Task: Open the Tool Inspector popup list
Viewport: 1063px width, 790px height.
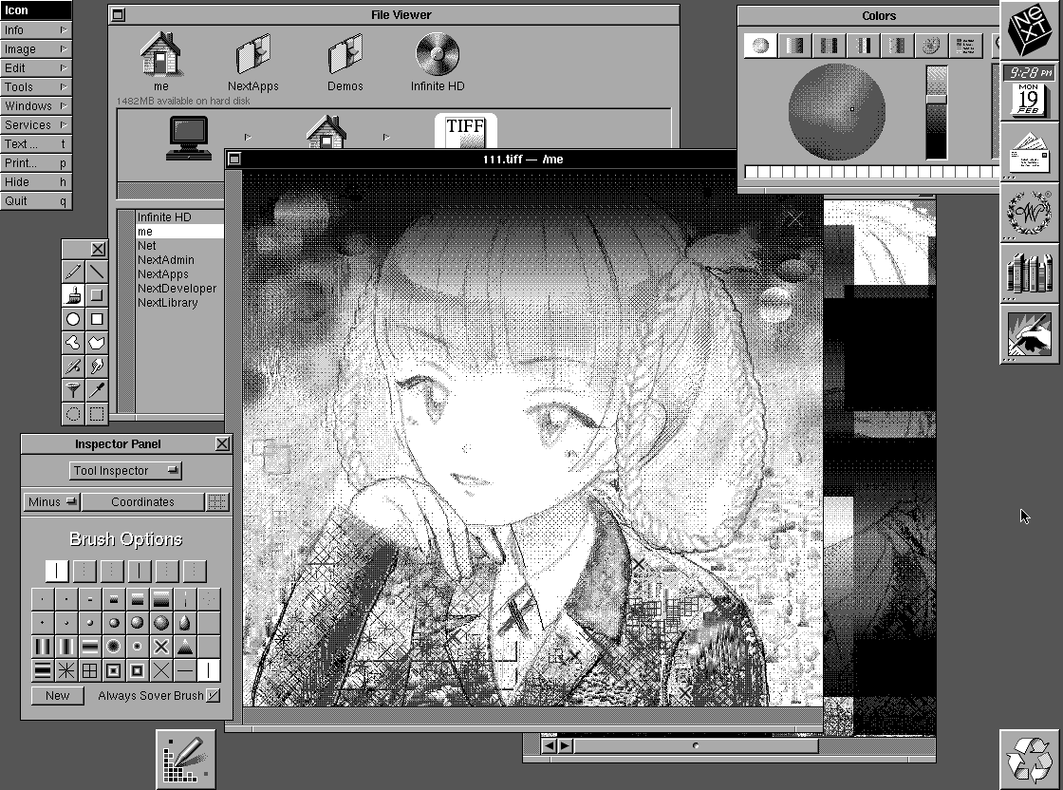Action: (x=125, y=471)
